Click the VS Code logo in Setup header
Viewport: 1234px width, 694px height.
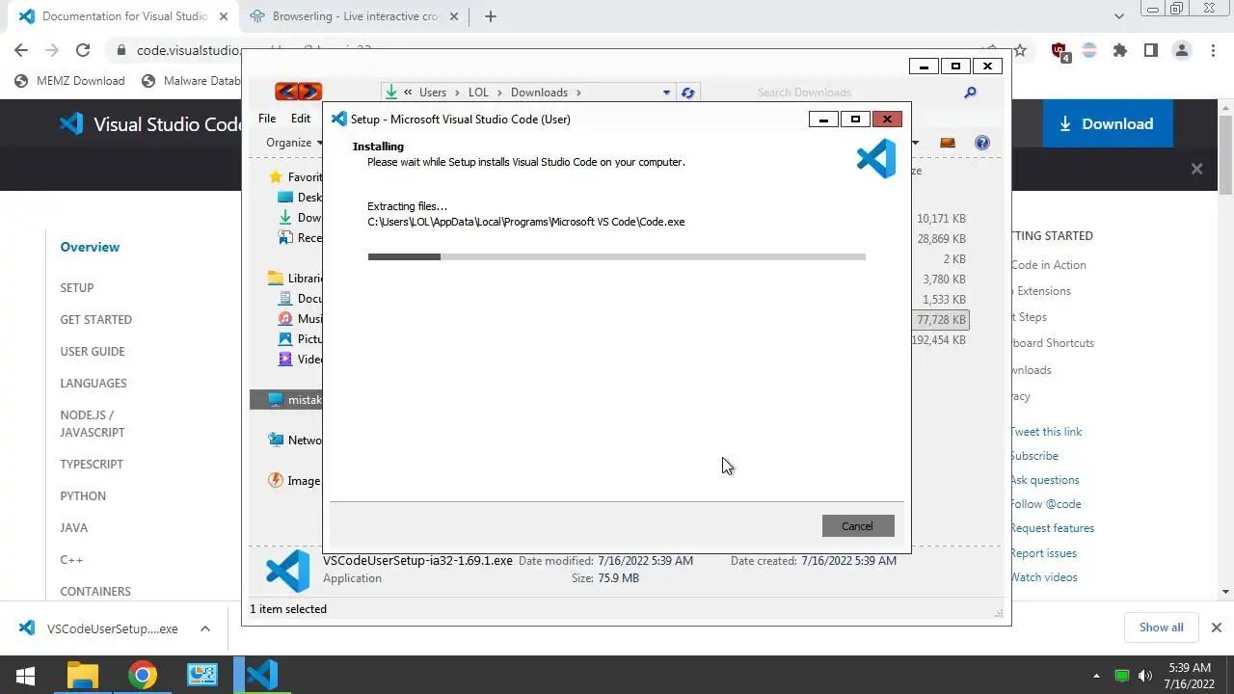point(876,159)
